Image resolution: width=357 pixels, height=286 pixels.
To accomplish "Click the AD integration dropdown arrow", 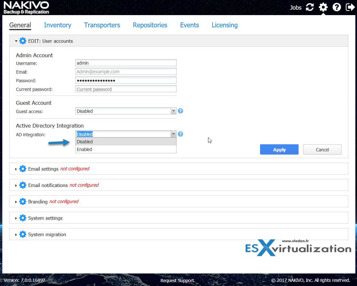I will pos(173,134).
